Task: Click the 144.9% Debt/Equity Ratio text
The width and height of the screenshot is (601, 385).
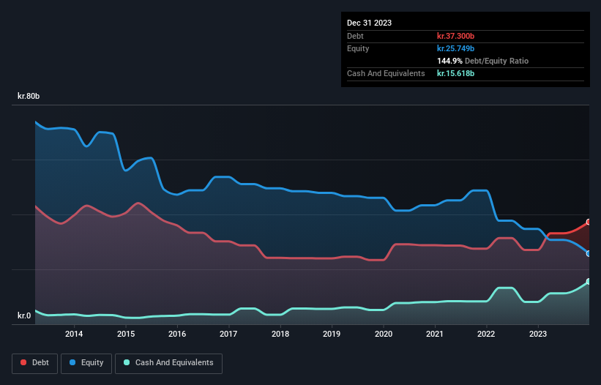Action: click(x=482, y=61)
